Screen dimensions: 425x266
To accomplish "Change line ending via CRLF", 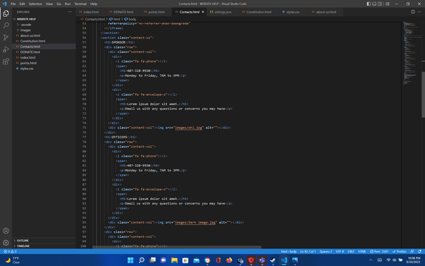I will pyautogui.click(x=351, y=251).
